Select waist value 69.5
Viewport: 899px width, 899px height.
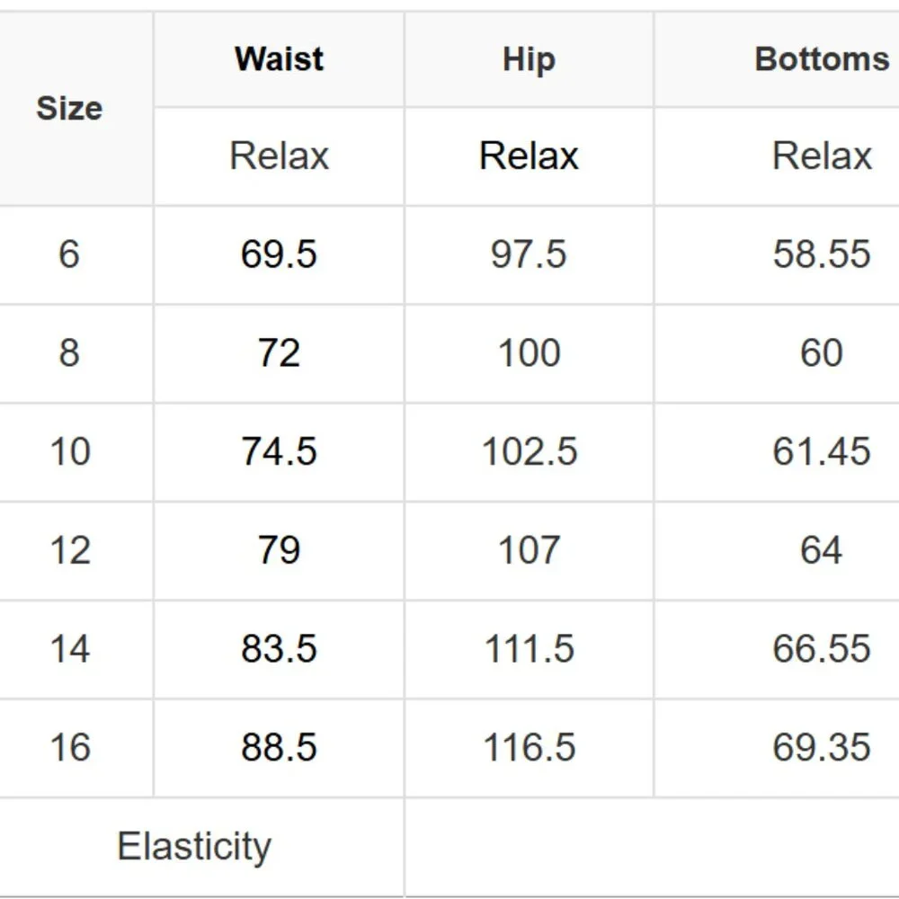(x=279, y=254)
